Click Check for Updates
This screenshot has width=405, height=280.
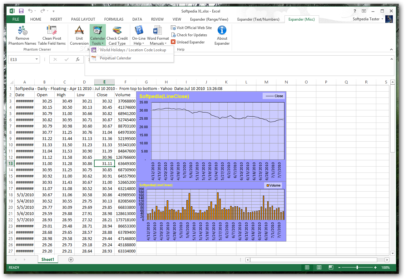pyautogui.click(x=189, y=35)
